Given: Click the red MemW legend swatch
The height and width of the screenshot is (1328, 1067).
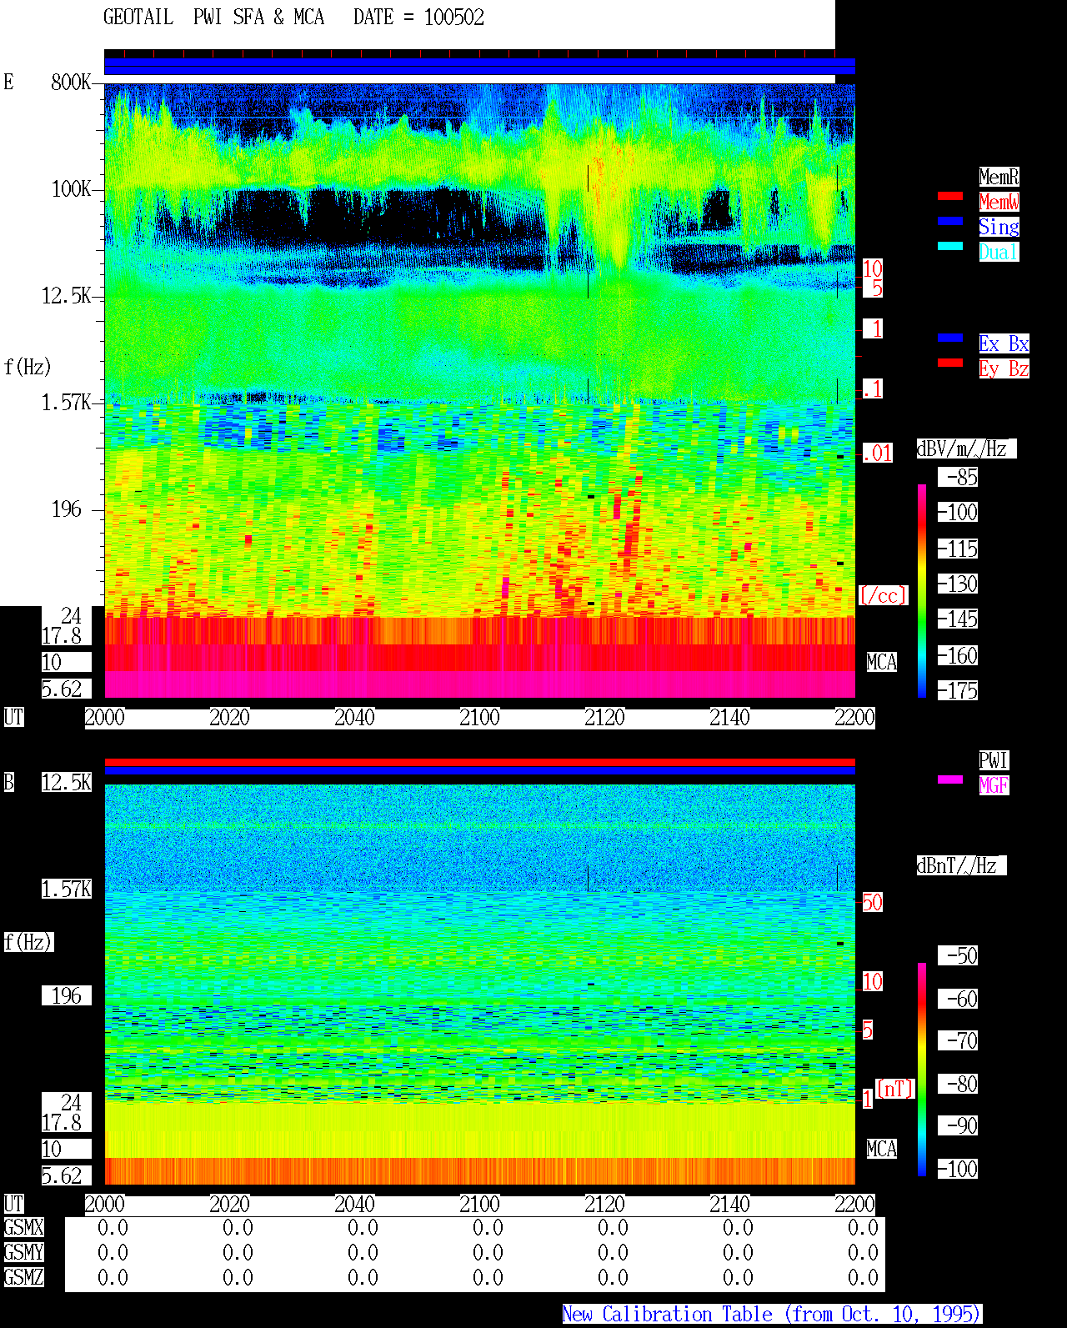Looking at the screenshot, I should click(x=950, y=196).
